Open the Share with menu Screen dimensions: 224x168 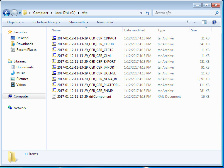coord(79,22)
